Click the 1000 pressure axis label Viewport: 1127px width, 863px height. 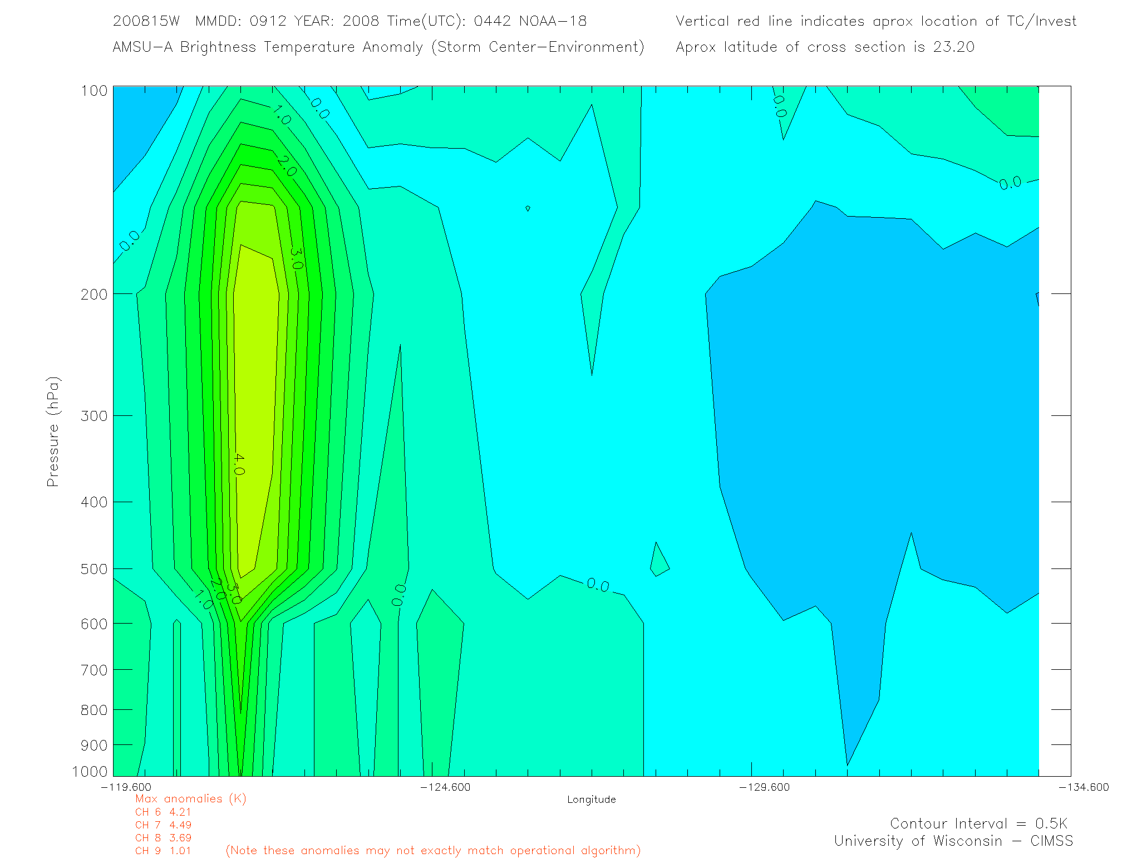(90, 771)
